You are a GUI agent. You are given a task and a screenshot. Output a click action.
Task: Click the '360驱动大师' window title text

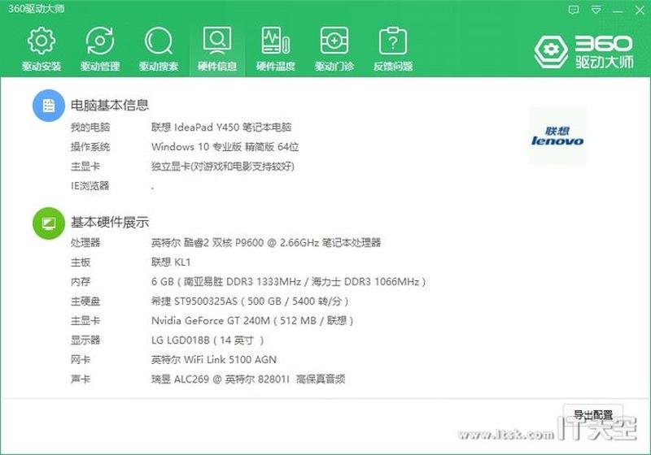[x=36, y=8]
